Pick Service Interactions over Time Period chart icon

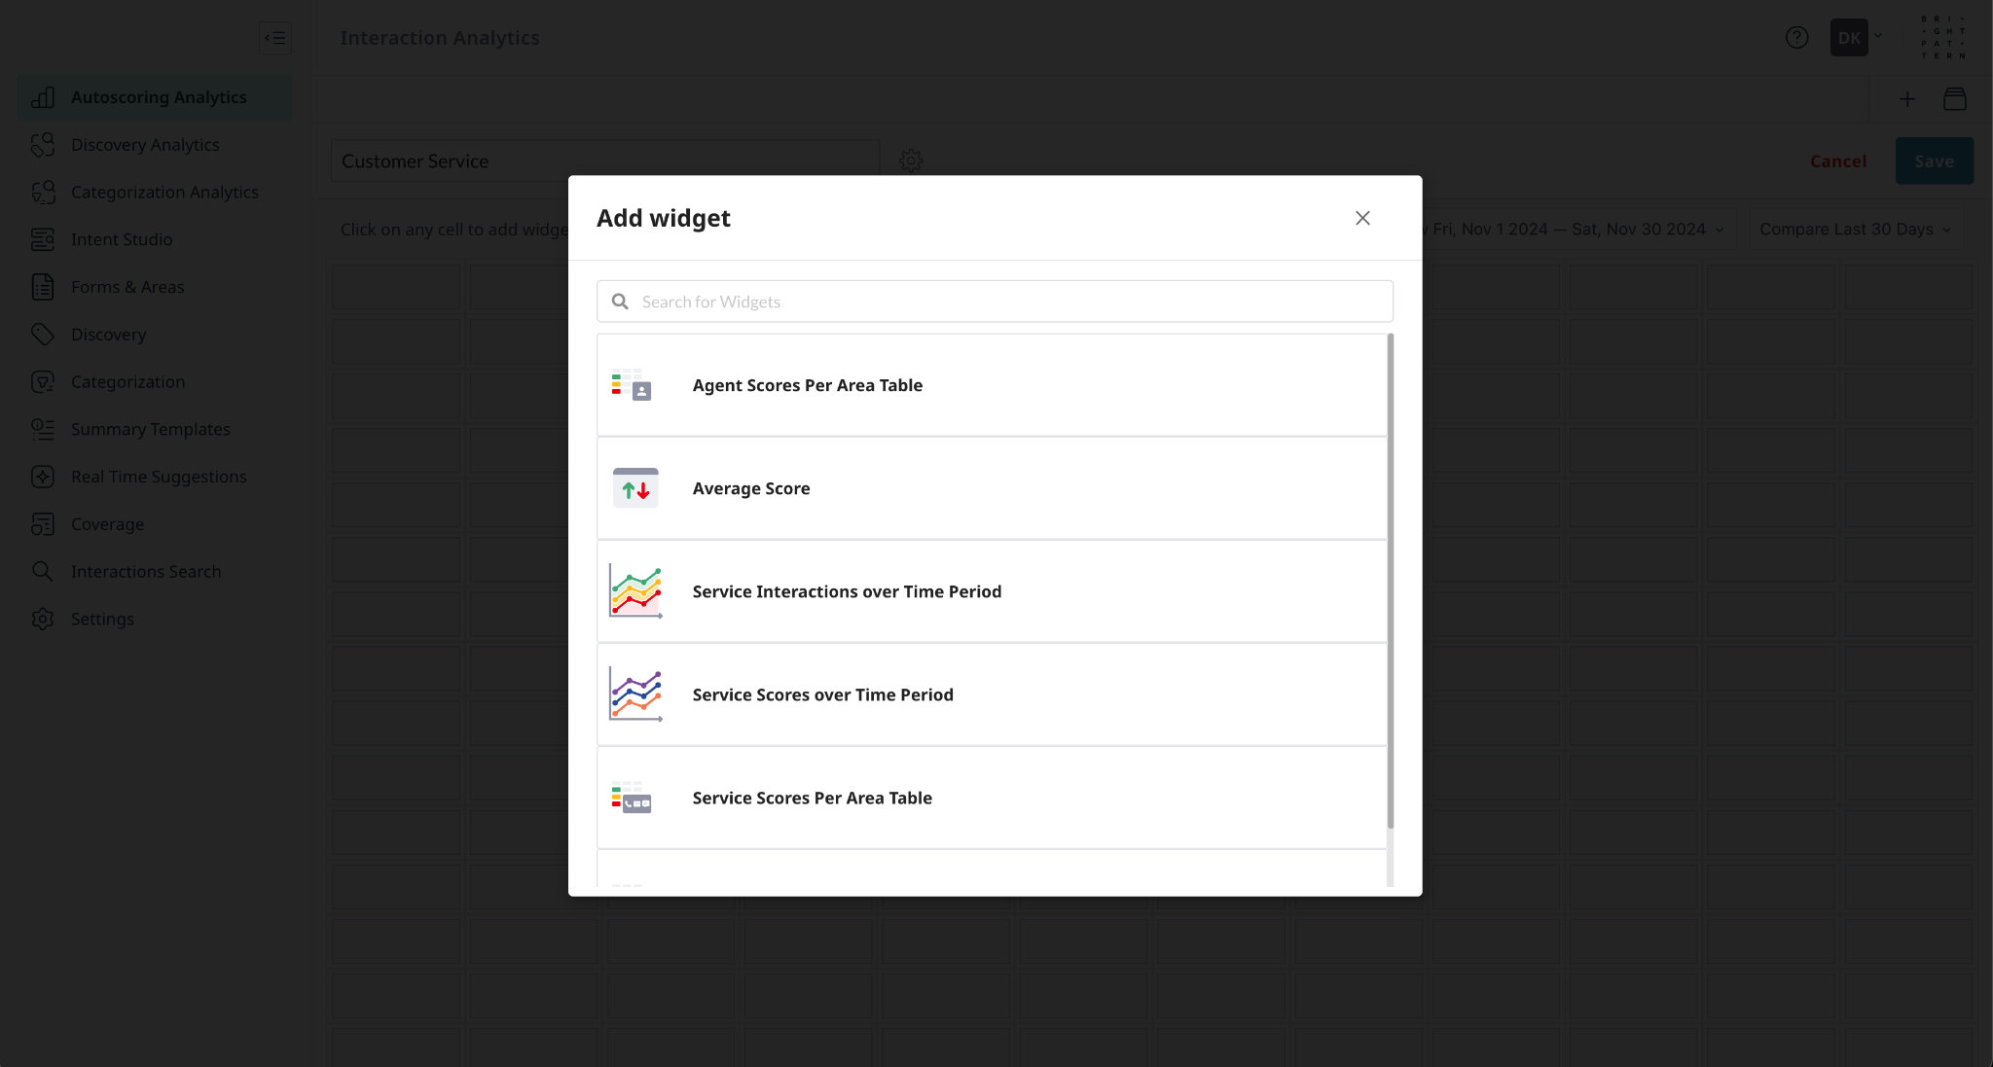(x=635, y=591)
